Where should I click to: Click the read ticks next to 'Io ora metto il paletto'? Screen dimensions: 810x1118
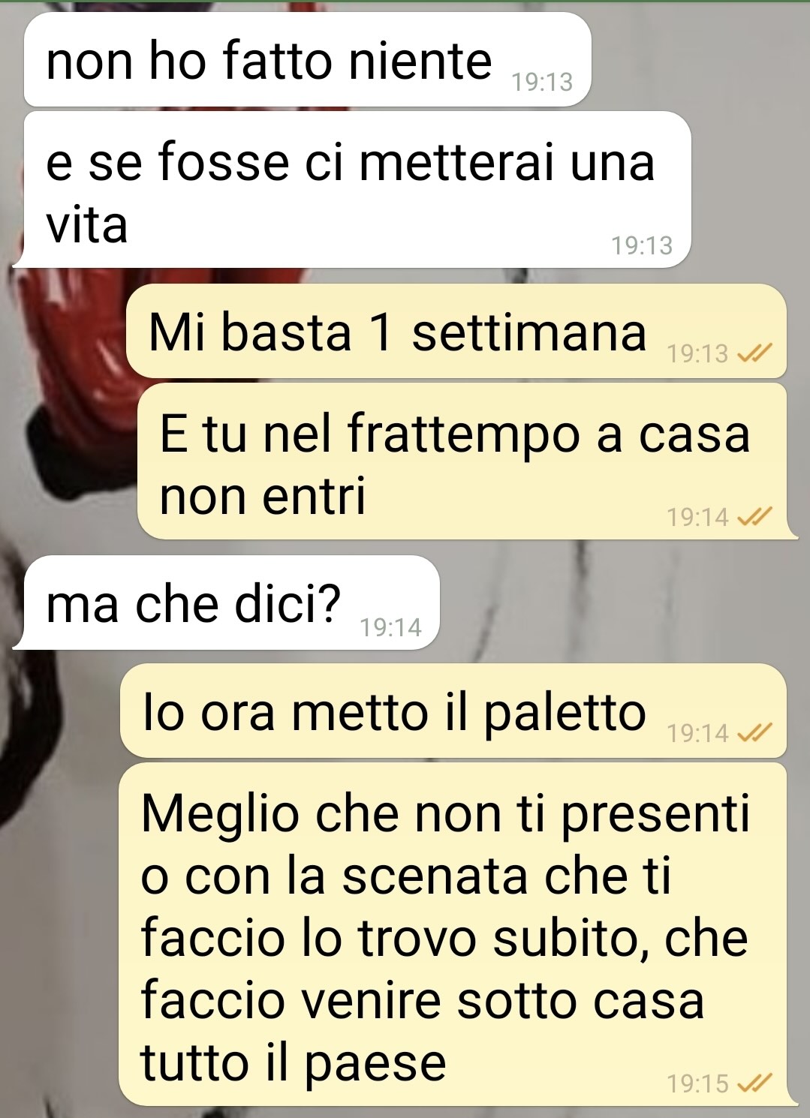coord(754,732)
